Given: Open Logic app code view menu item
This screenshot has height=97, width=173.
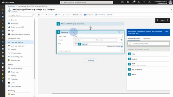Looking at the screenshot, I should point(17,46).
